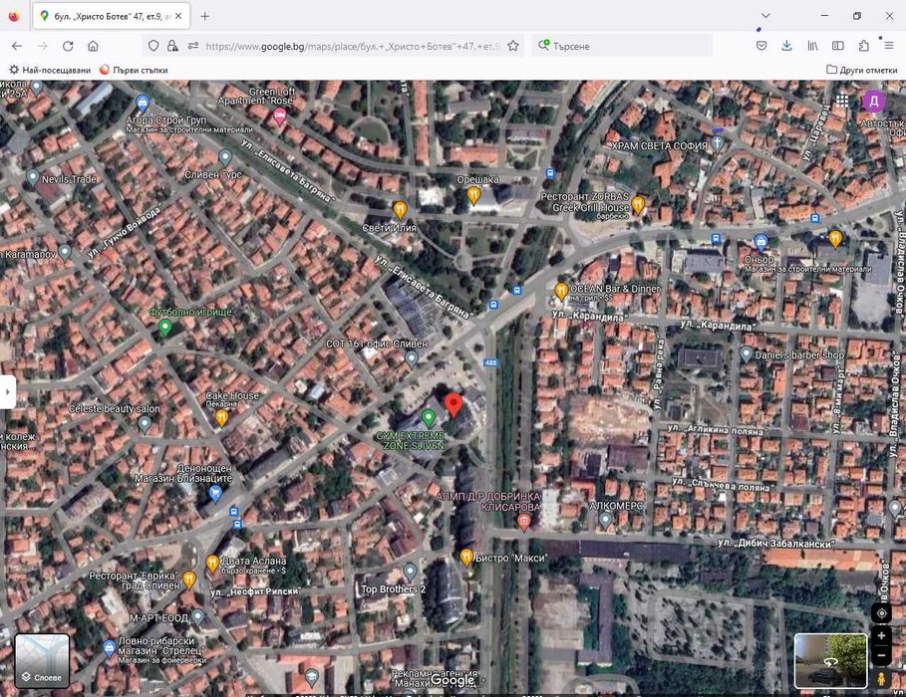Open the library history icon

tap(812, 46)
